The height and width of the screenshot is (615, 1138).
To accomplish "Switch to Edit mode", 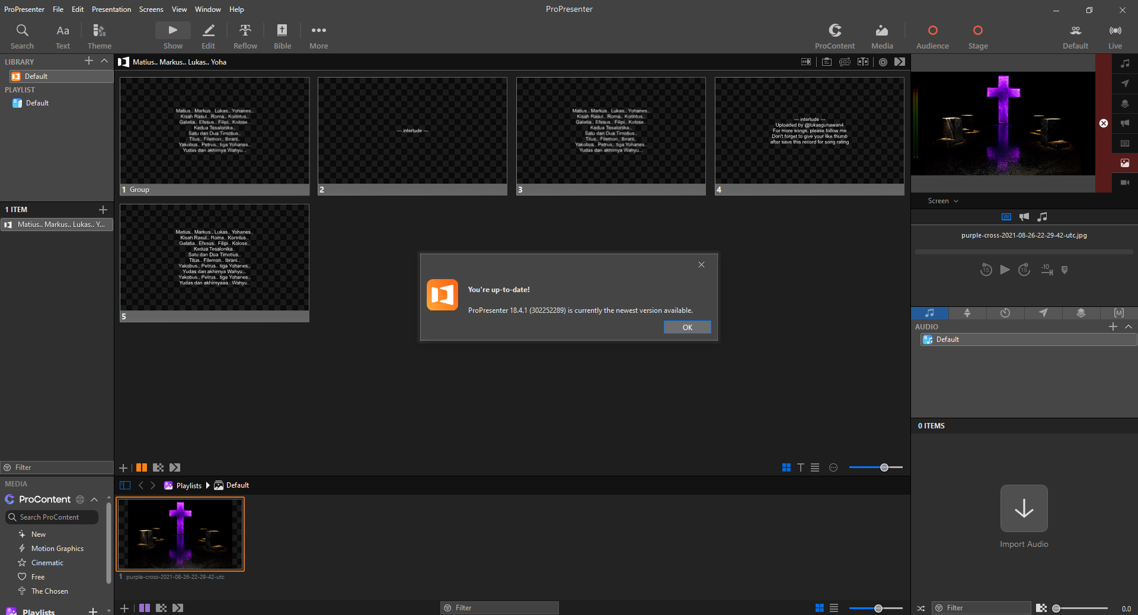I will tap(208, 37).
